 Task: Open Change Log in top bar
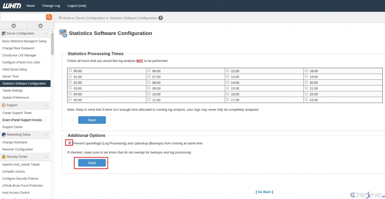51,6
